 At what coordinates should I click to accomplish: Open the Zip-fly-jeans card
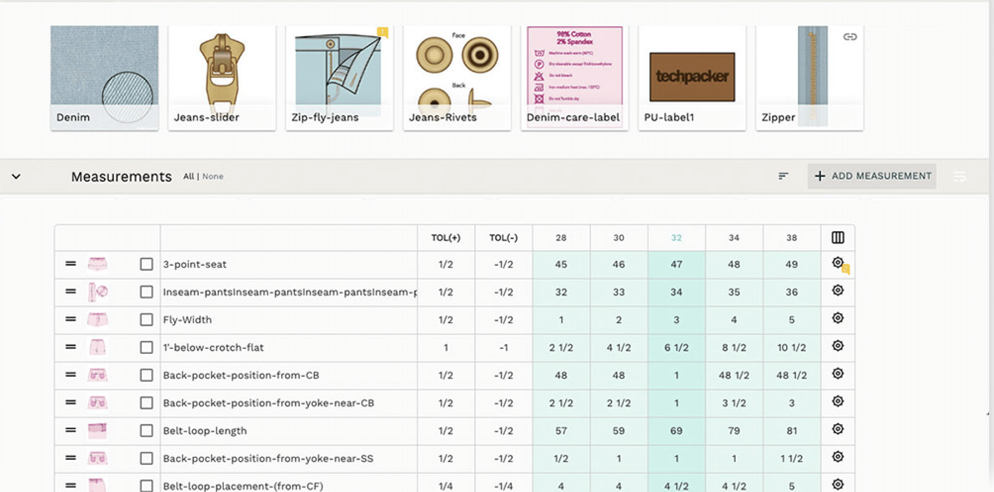pos(339,78)
